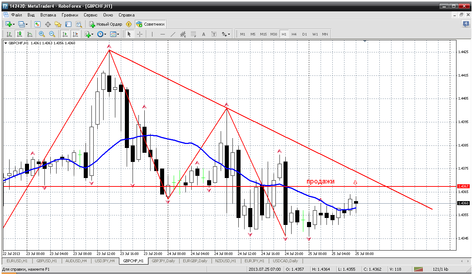Click the connection status bars icon

coord(418,269)
